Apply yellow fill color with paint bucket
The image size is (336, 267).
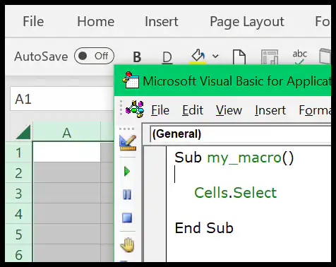pos(198,57)
